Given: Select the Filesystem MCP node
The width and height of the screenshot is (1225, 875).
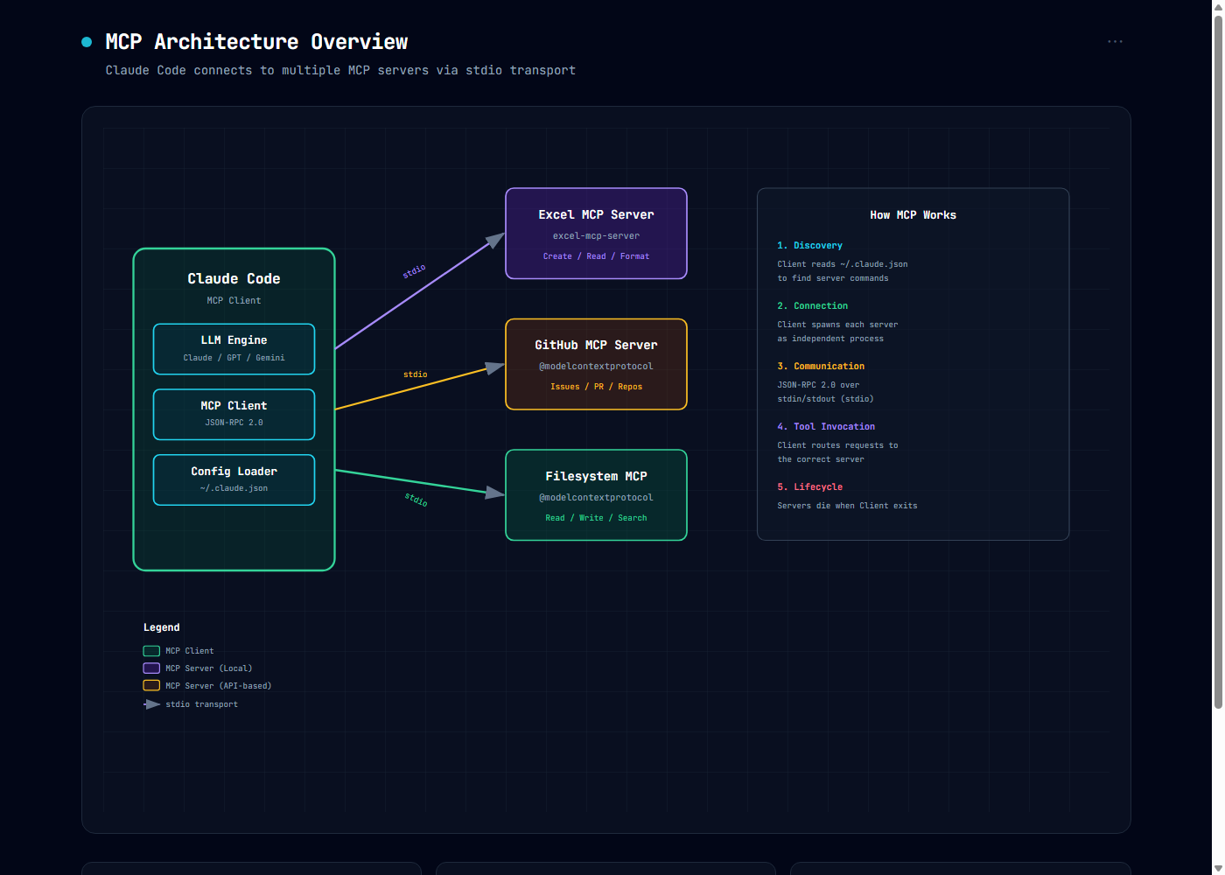Looking at the screenshot, I should pyautogui.click(x=596, y=495).
